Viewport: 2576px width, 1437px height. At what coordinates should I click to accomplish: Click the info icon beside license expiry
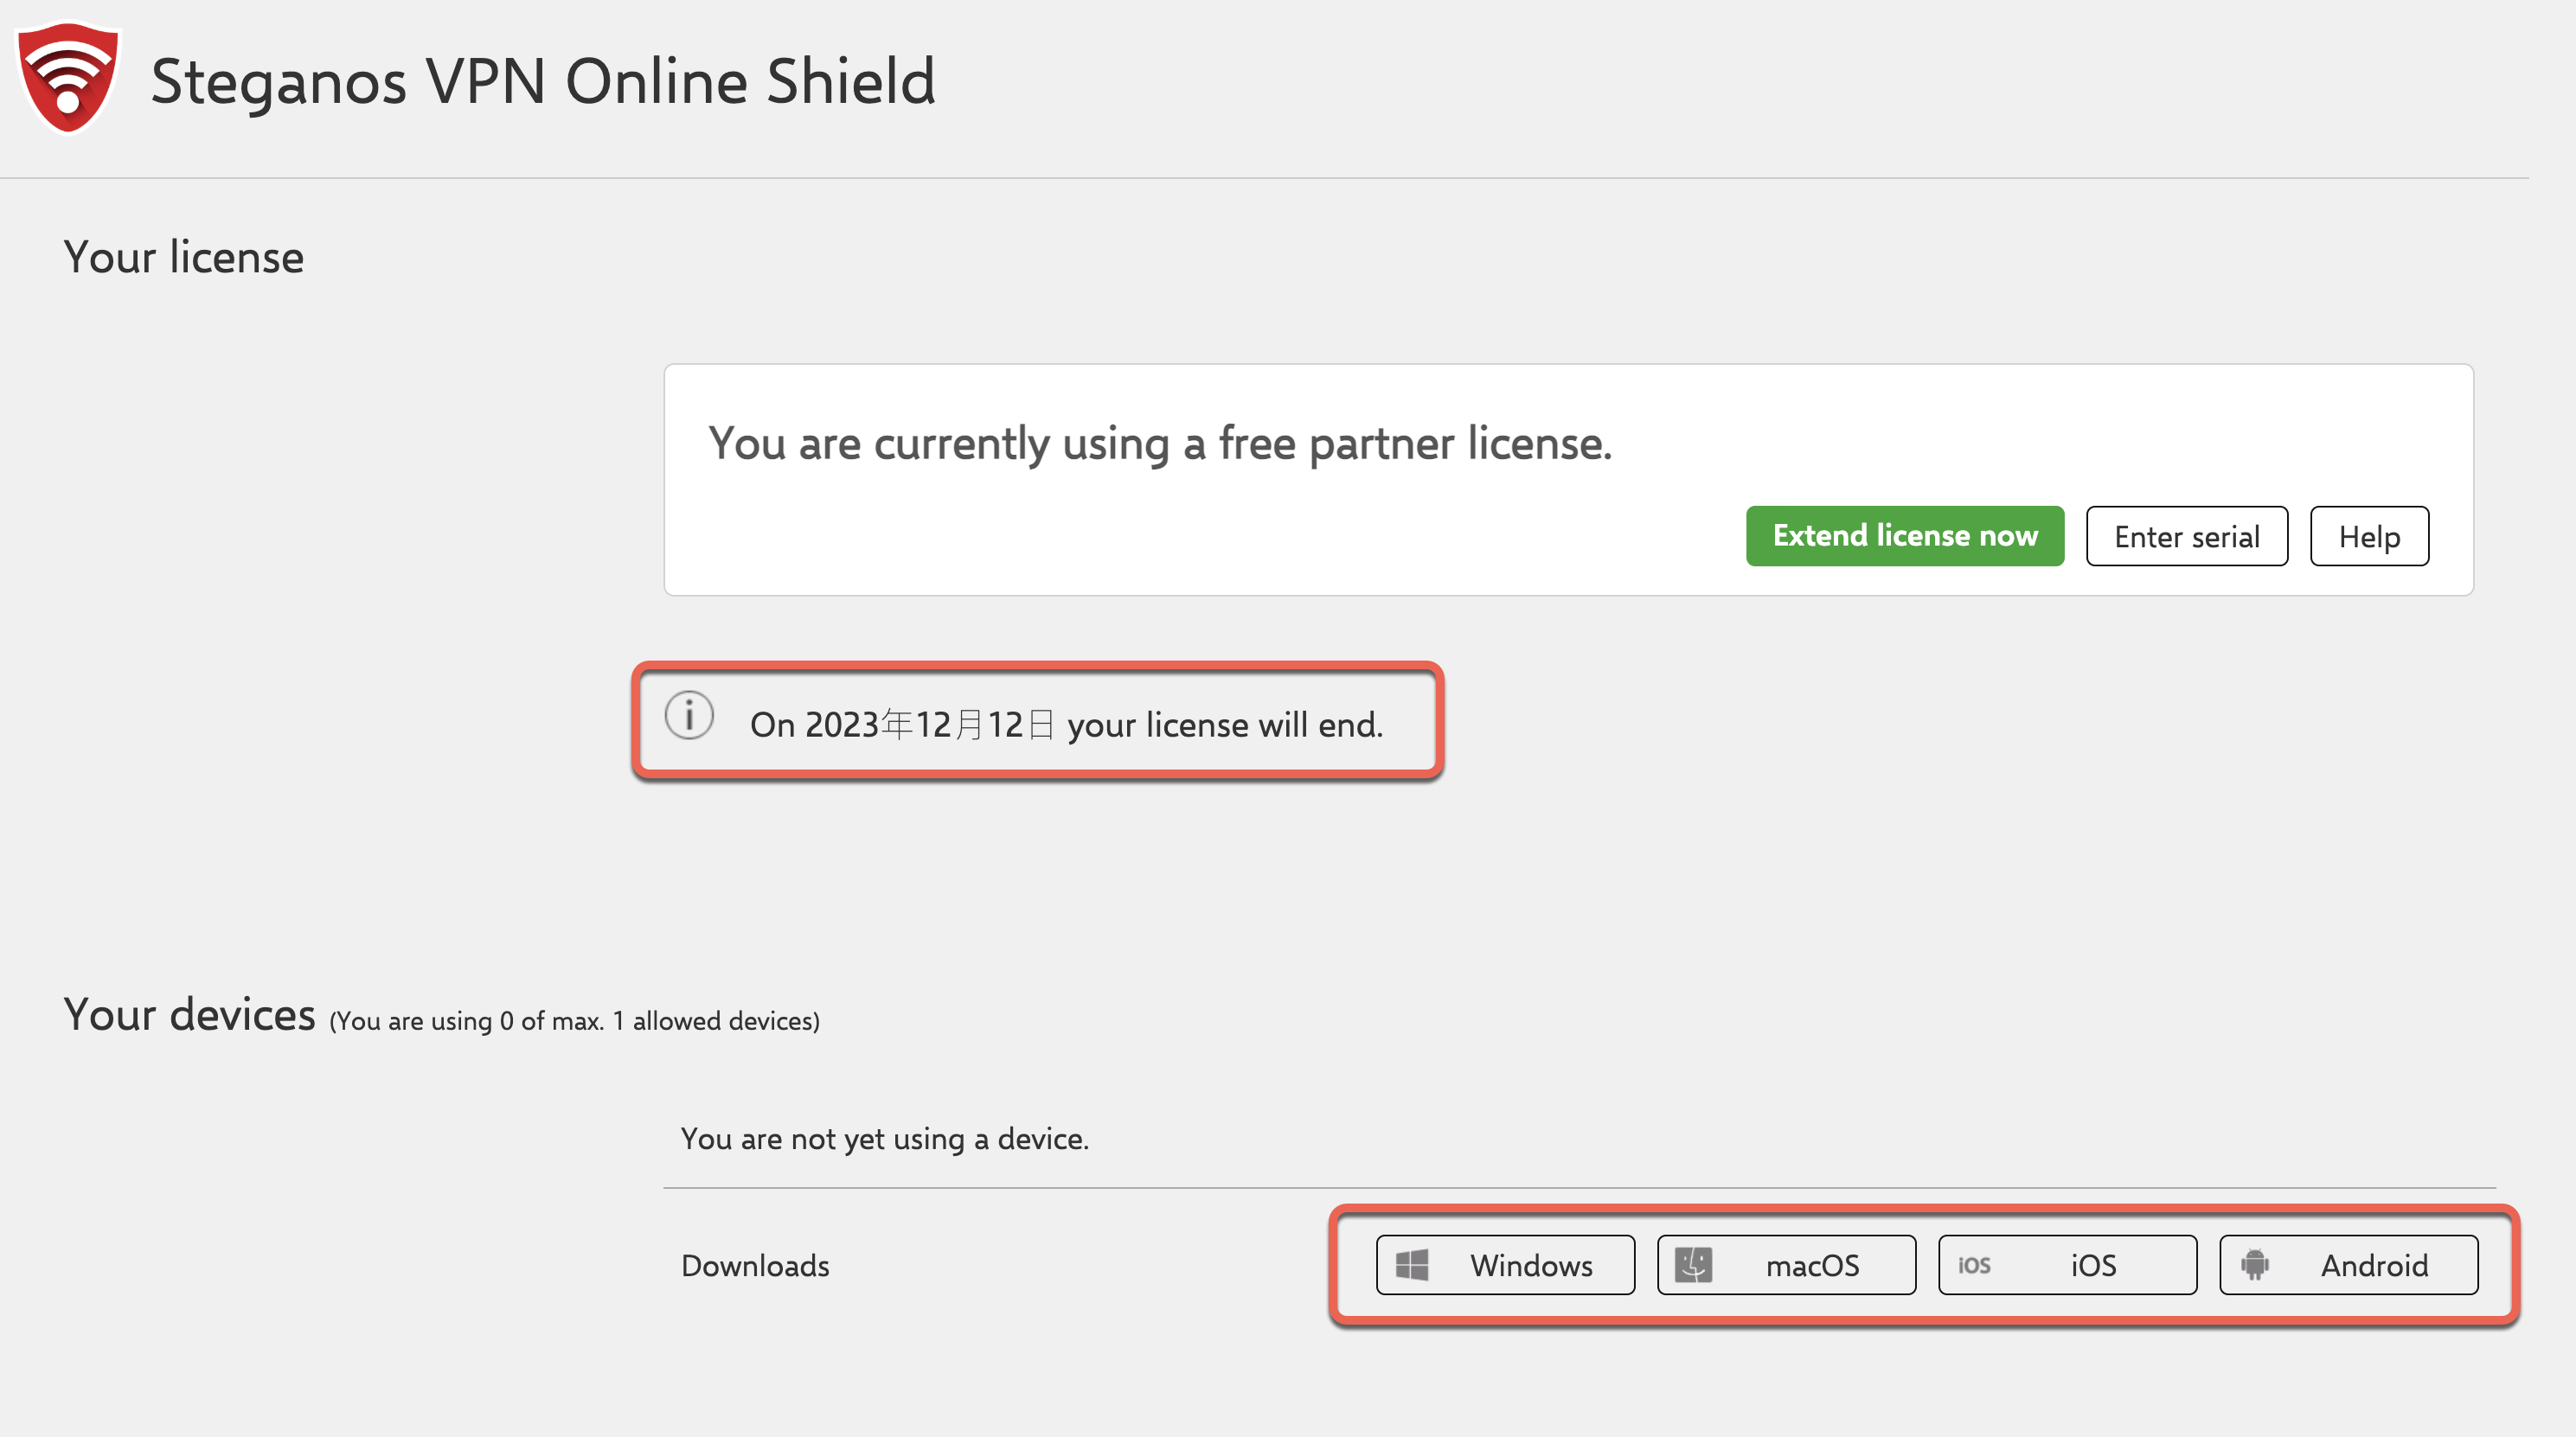[x=689, y=717]
